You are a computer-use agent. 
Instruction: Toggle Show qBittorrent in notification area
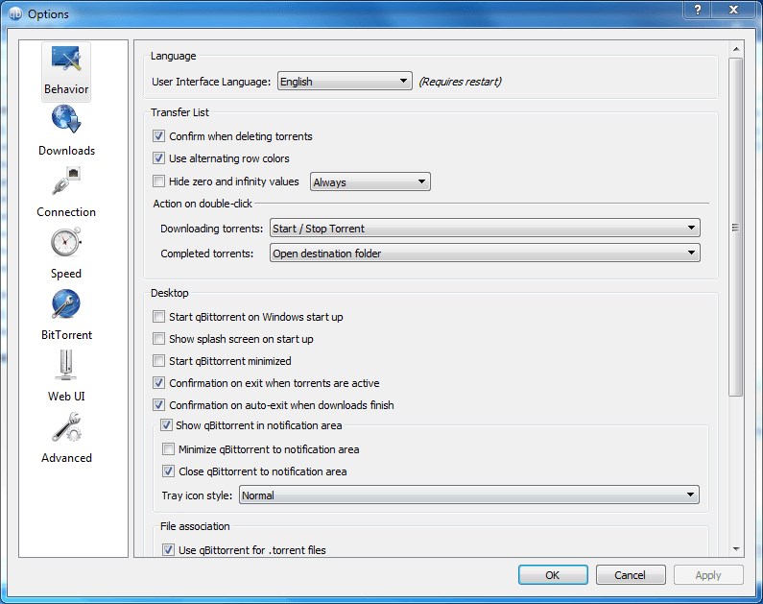tap(166, 424)
